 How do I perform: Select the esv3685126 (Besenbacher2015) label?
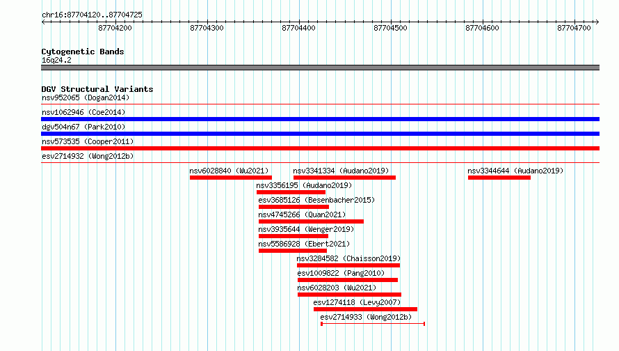click(x=316, y=200)
